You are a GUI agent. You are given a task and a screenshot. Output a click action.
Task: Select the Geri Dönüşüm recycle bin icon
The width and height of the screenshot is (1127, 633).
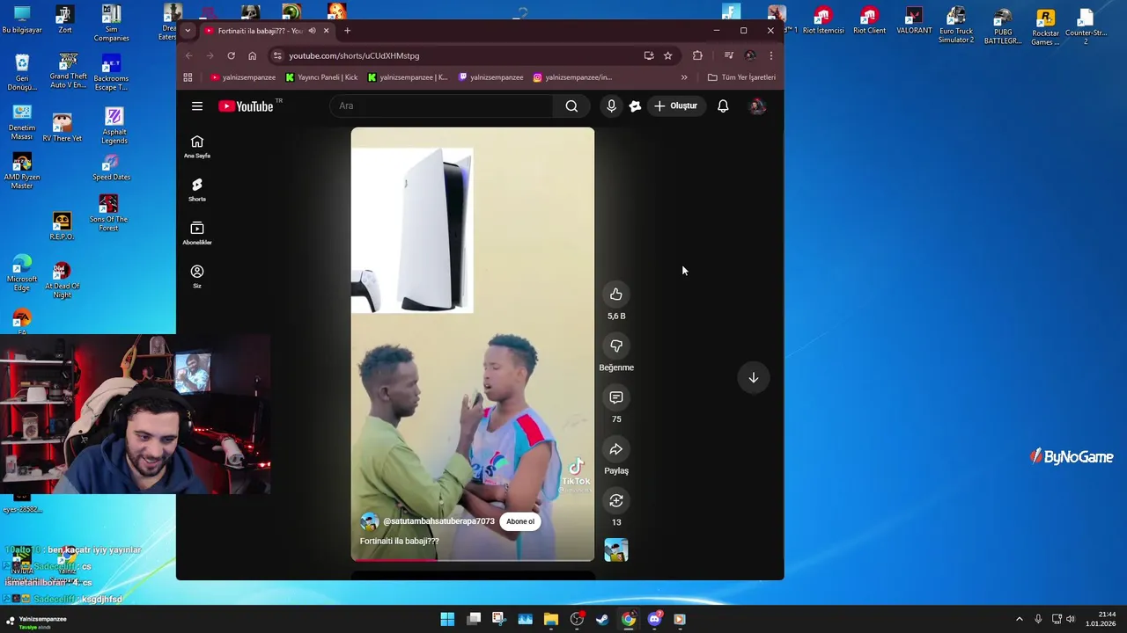[x=22, y=72]
